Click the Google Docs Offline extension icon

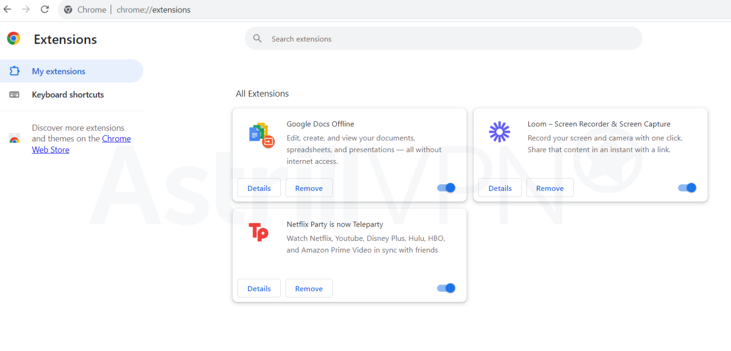coord(260,134)
